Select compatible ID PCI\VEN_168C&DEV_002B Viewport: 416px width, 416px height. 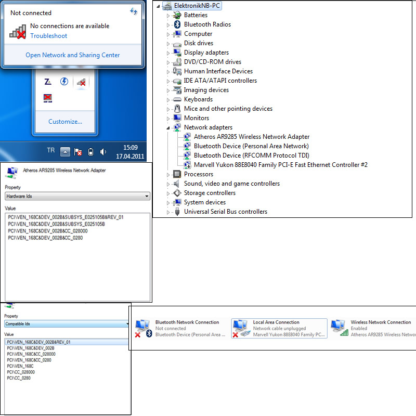click(31, 348)
